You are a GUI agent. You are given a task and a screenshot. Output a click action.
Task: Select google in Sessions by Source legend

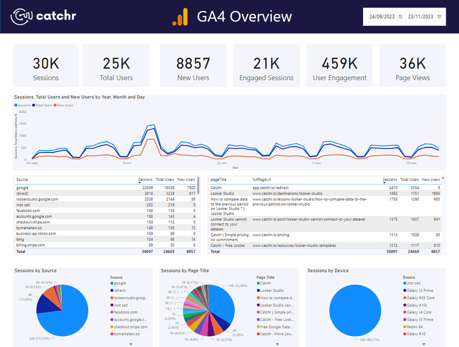(x=119, y=283)
